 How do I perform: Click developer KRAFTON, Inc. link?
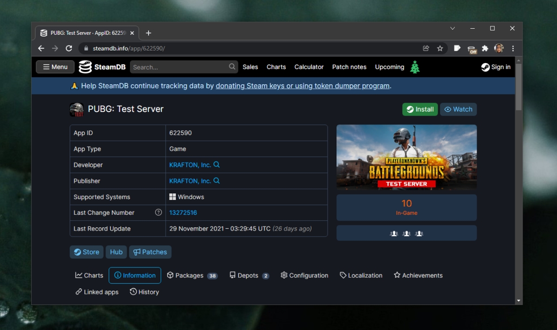click(x=190, y=165)
